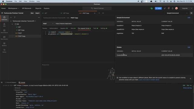Expand the Workspaces dropdown
This screenshot has width=194, height=109.
[14, 8]
